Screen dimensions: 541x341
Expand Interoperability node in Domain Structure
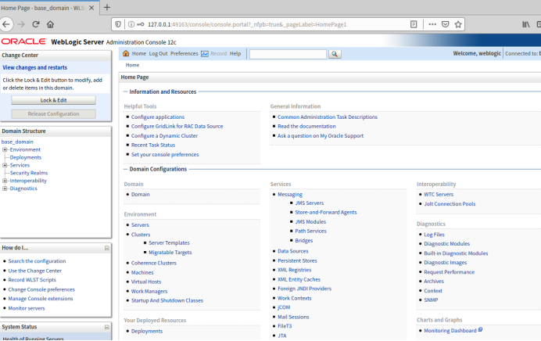click(x=5, y=181)
